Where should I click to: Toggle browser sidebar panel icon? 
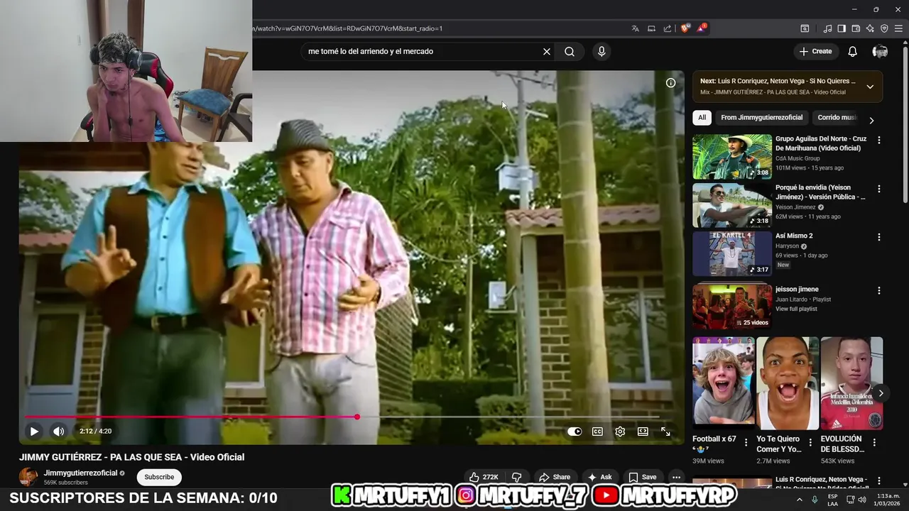[x=842, y=28]
